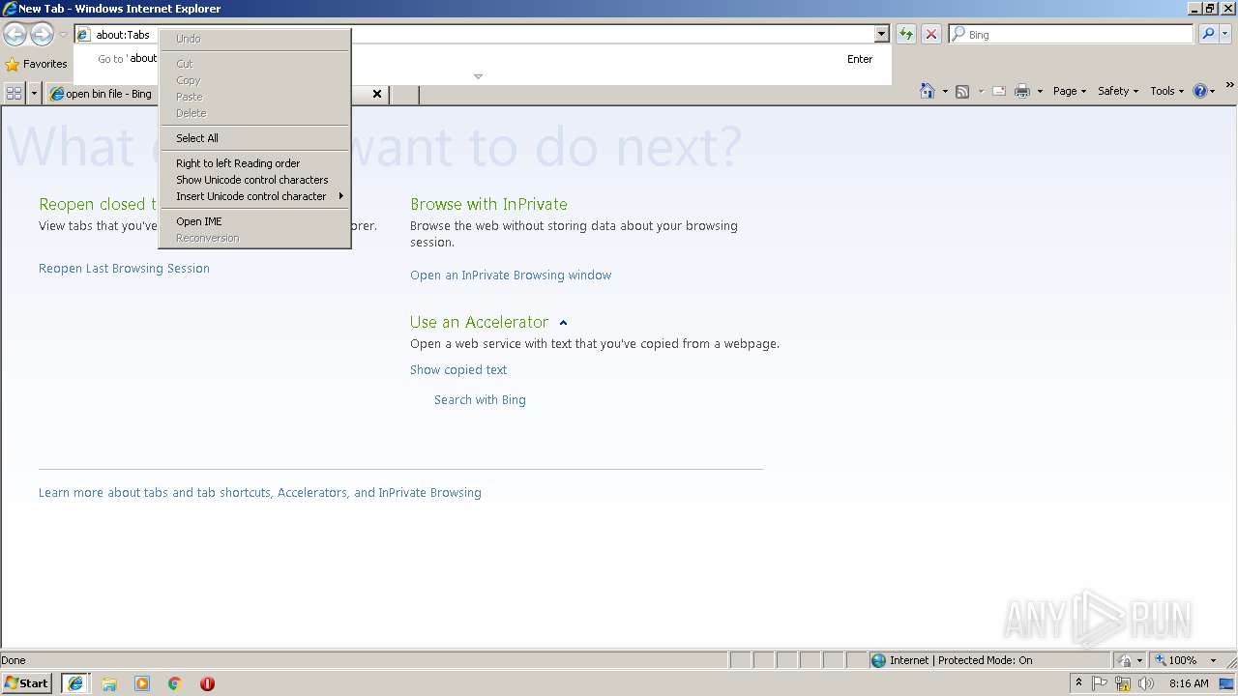
Task: Click the red Stop loading icon
Action: click(931, 34)
